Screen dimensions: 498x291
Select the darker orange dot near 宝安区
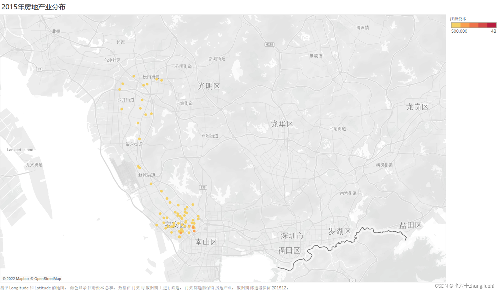click(194, 231)
